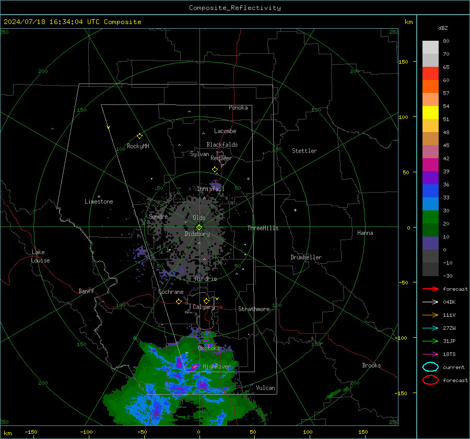Viewport: 470px width, 439px height.
Task: Click the white 04DK arrow legend icon
Action: [430, 302]
